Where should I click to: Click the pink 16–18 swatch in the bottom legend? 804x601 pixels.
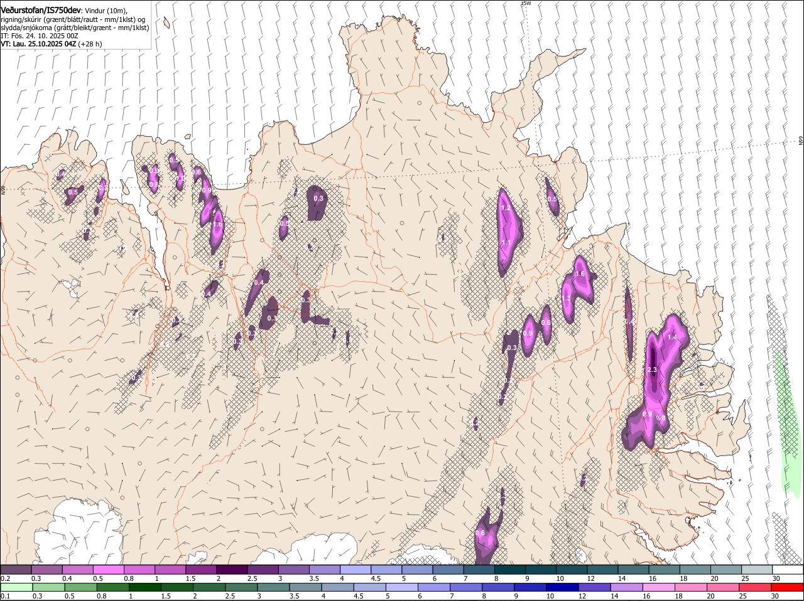(x=660, y=587)
